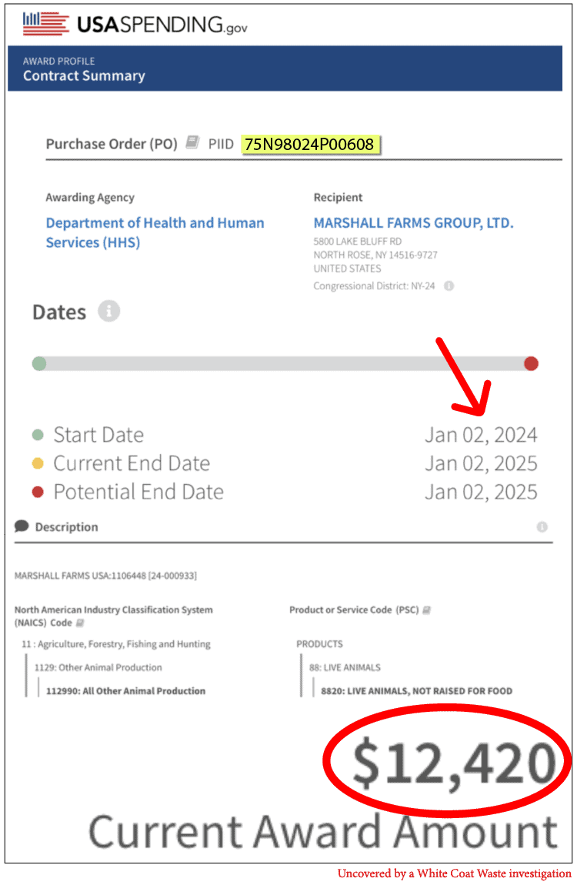577x885 pixels.
Task: Open glossary icon next to NAICS Code
Action: click(80, 623)
